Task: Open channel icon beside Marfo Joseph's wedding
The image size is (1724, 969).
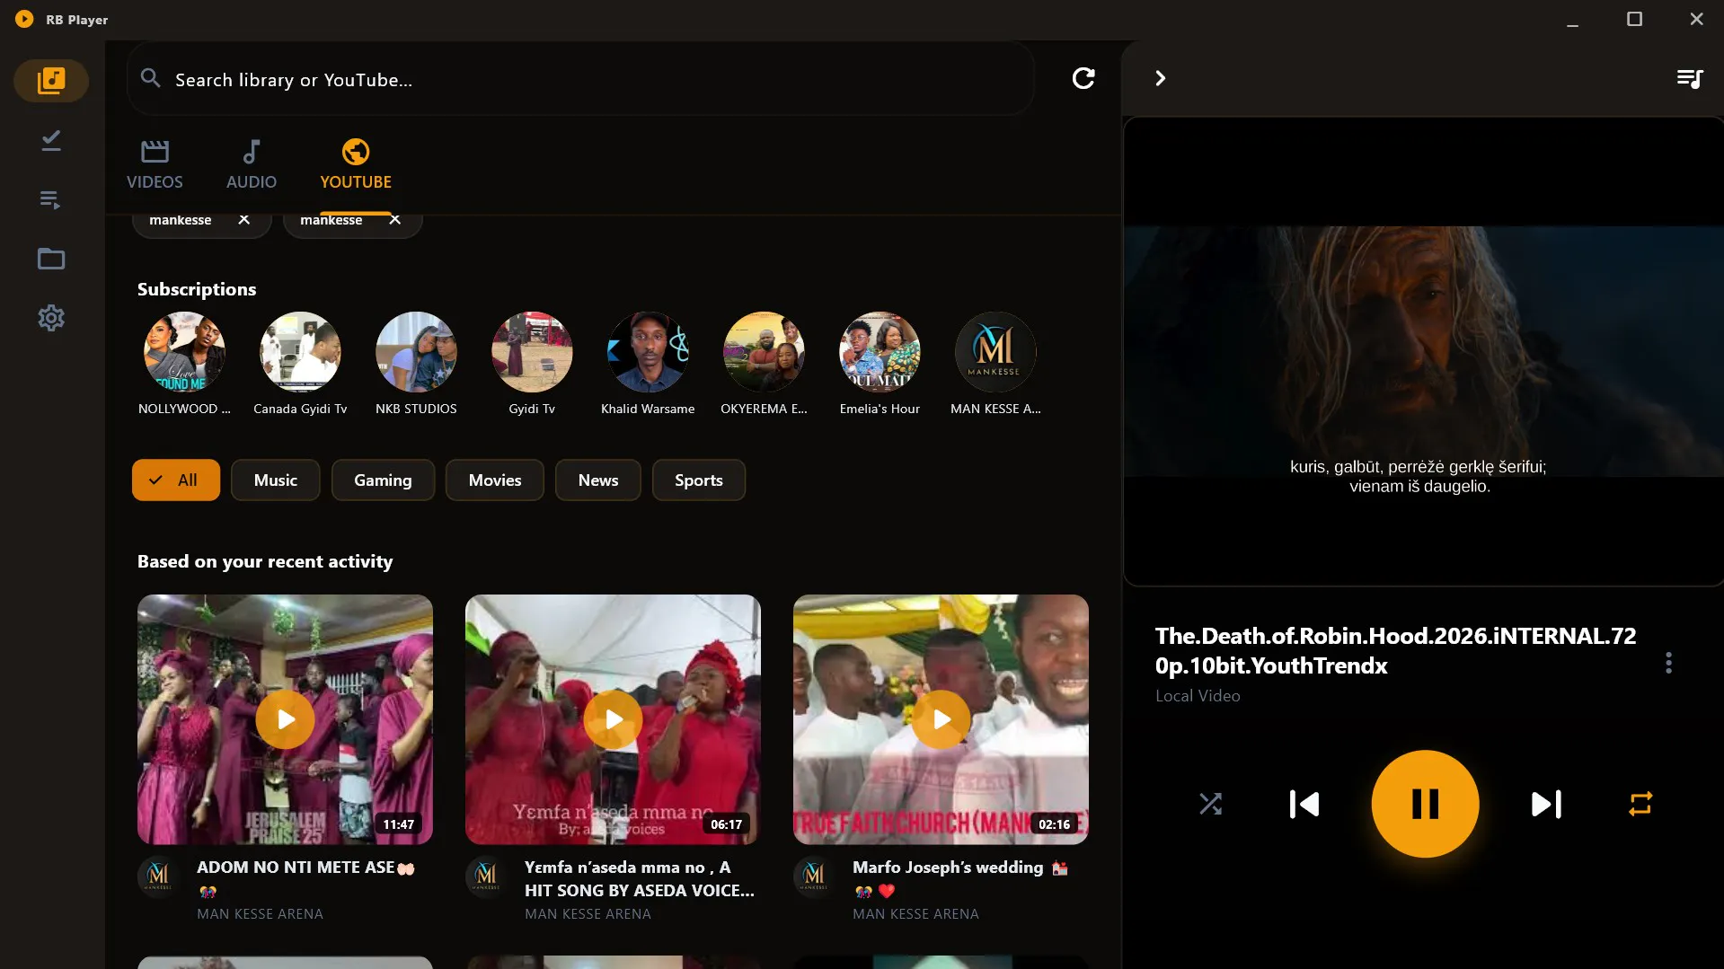Action: (814, 875)
